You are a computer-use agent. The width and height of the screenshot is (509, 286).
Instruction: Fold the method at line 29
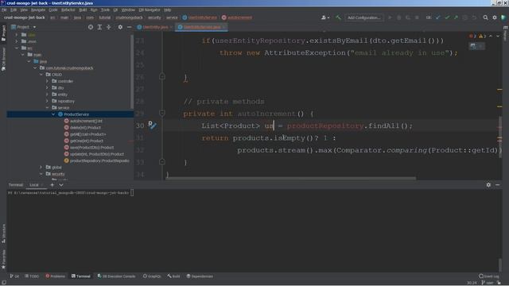click(x=162, y=113)
